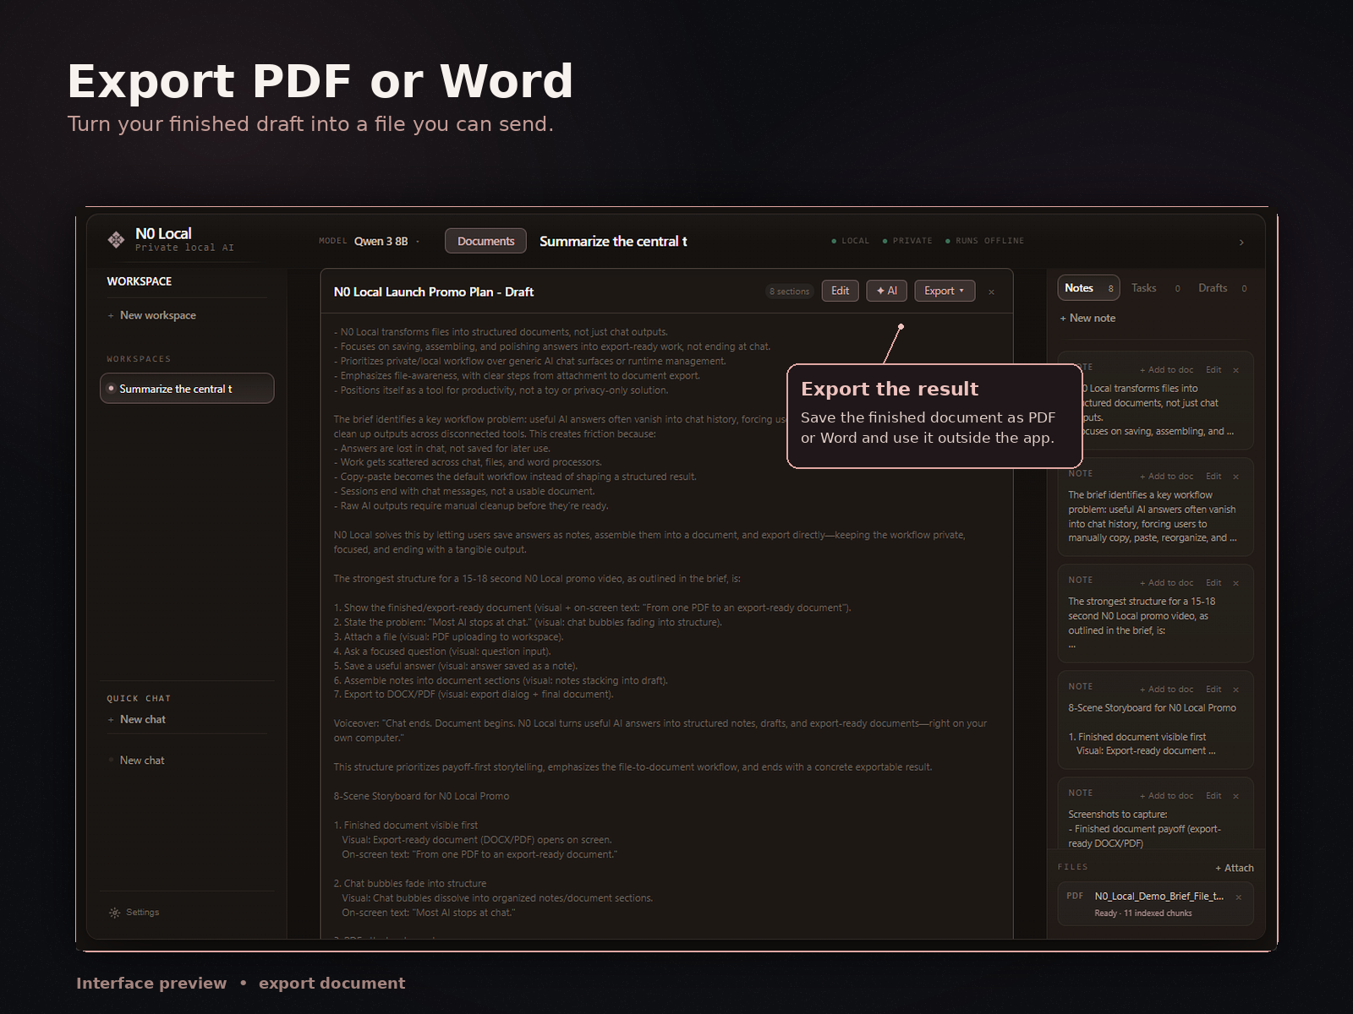1353x1014 pixels.
Task: Click the LOCAL status indicator
Action: (851, 241)
